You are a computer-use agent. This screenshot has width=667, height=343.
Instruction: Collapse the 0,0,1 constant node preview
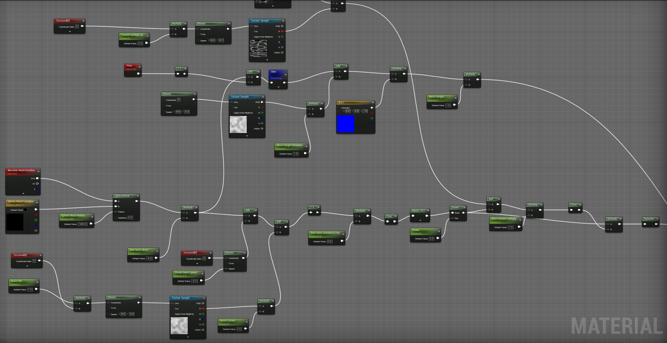[x=373, y=103]
